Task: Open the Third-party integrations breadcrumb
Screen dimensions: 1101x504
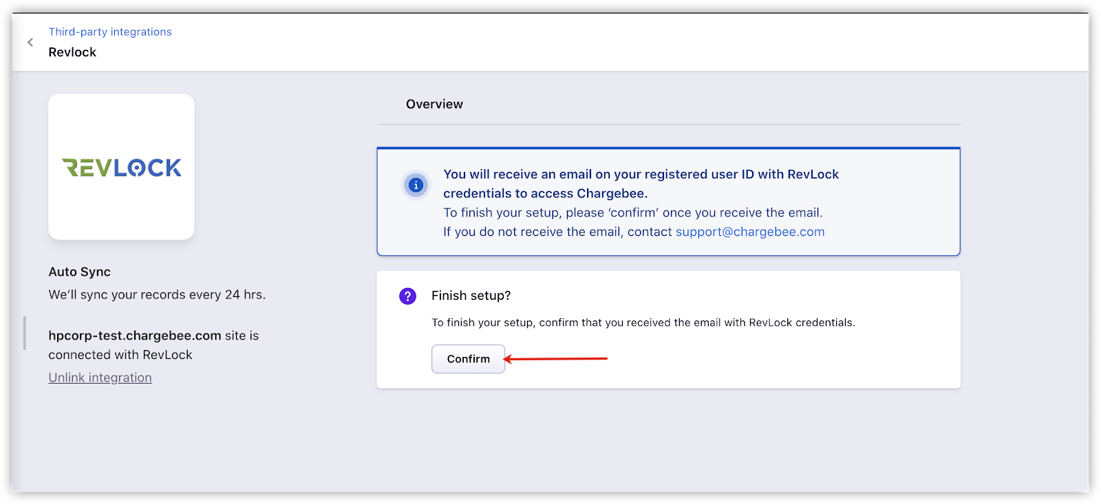Action: [x=110, y=32]
